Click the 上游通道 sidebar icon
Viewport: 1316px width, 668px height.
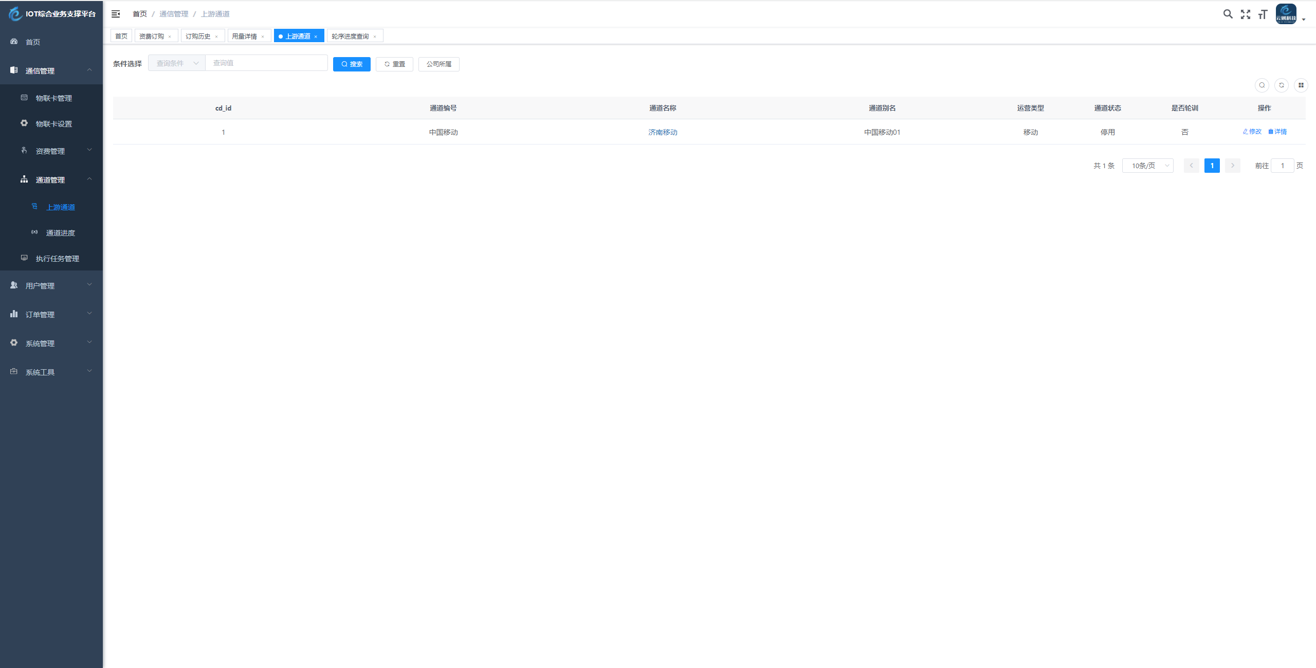(x=34, y=206)
